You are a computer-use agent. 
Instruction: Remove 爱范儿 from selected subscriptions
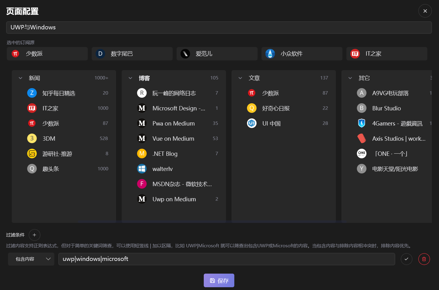click(217, 54)
